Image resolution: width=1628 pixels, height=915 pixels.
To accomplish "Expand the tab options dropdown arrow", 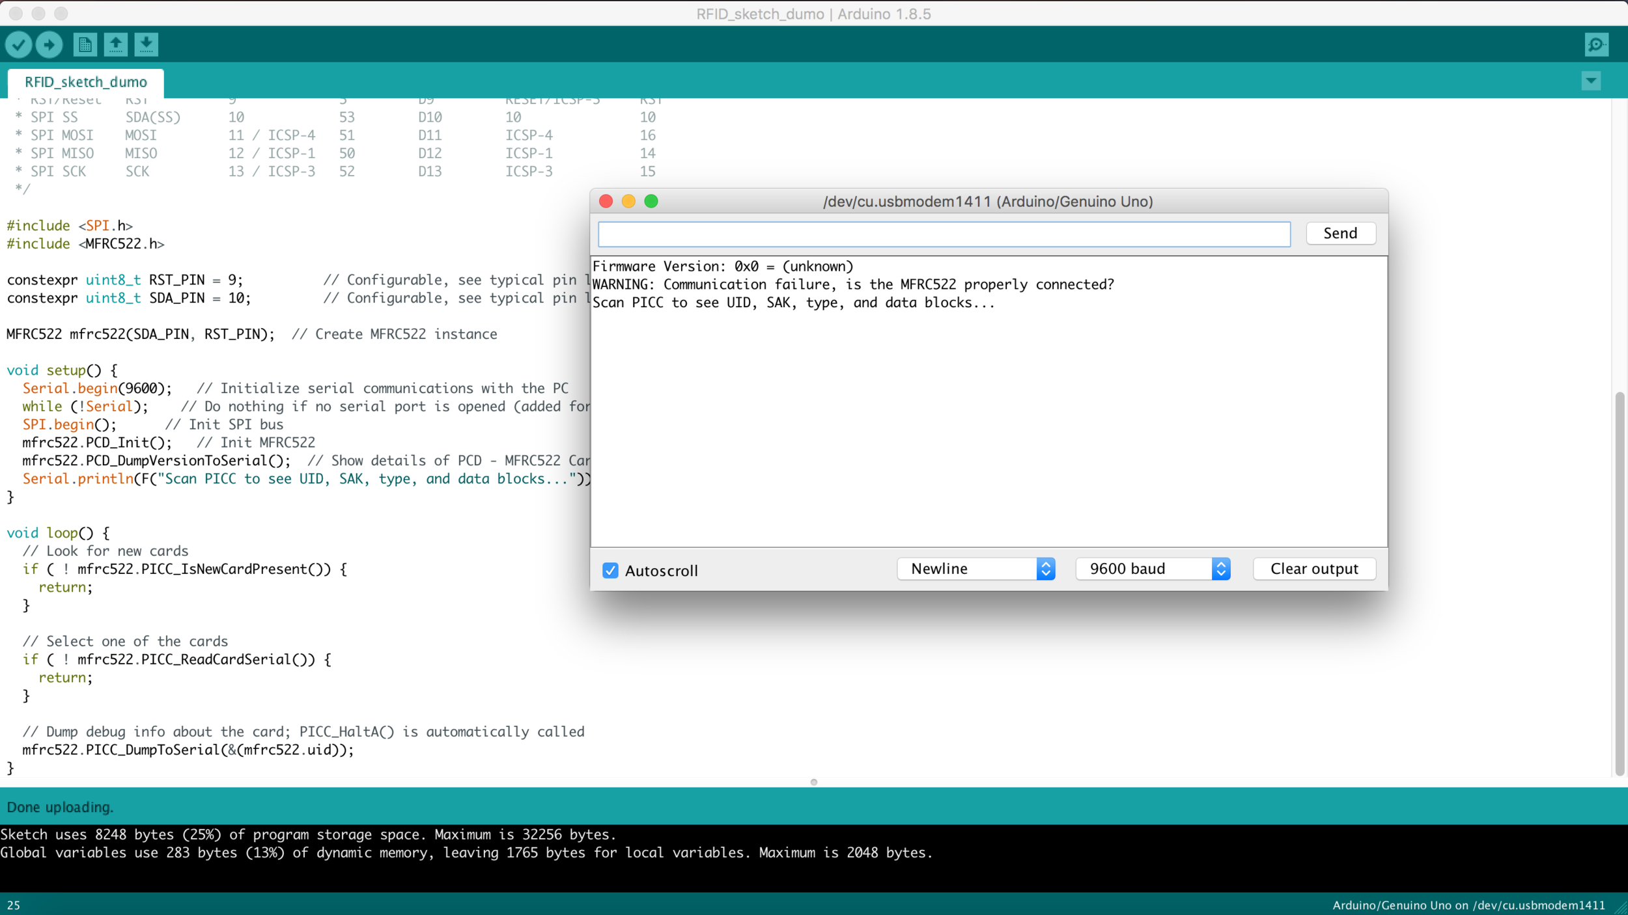I will pyautogui.click(x=1591, y=81).
